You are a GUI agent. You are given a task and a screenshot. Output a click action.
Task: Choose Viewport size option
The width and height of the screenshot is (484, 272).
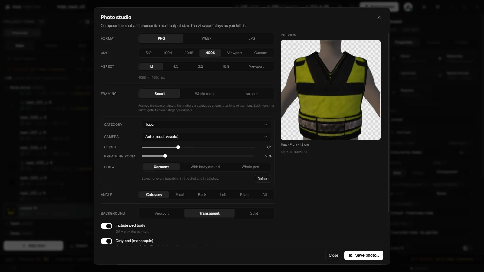234,53
